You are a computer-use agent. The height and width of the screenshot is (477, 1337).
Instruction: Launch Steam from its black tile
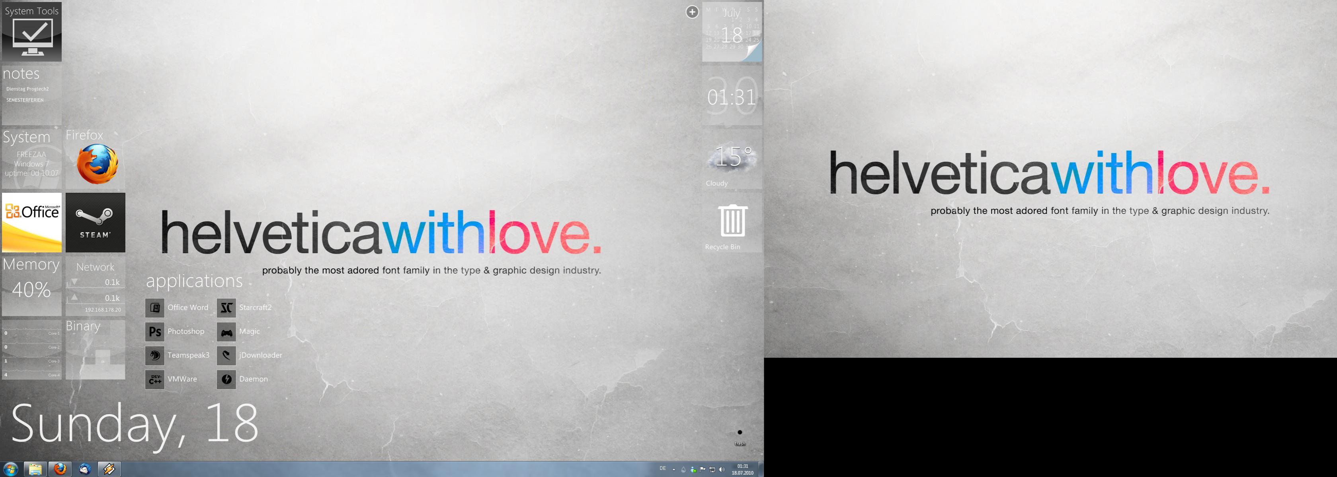(95, 223)
